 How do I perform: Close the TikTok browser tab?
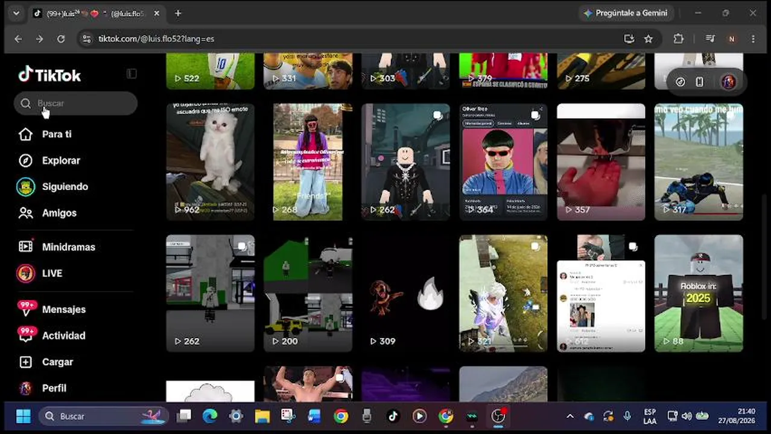tap(157, 13)
